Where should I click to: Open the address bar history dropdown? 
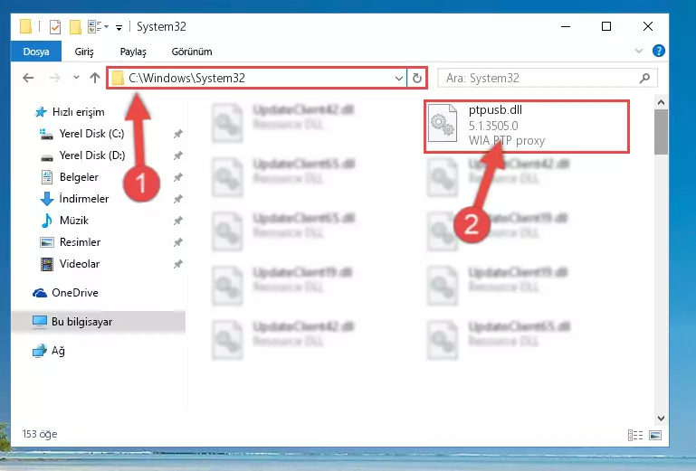(398, 79)
